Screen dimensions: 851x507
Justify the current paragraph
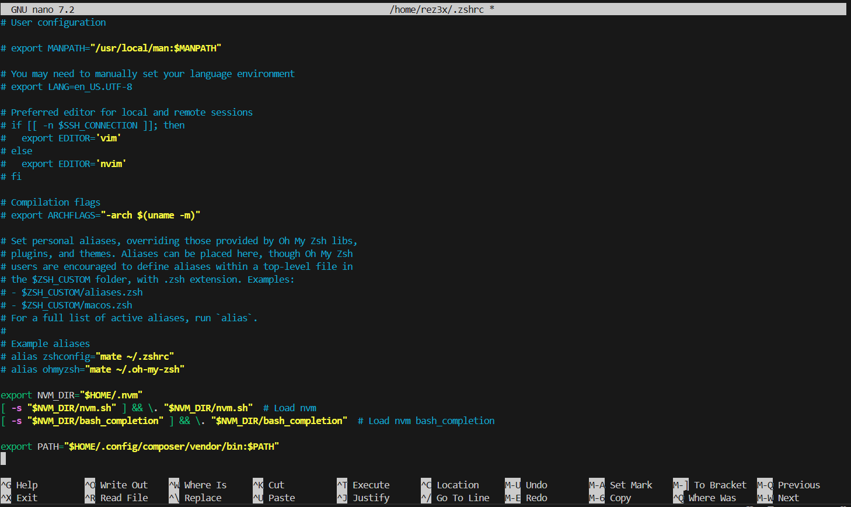point(372,497)
